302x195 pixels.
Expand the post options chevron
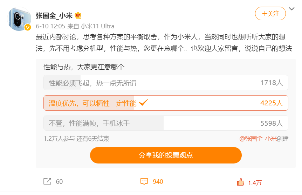[x=291, y=8]
